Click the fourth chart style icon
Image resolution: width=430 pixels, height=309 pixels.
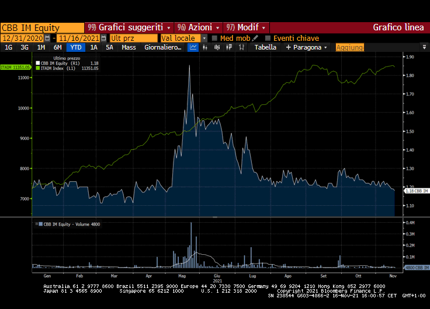(x=230, y=48)
